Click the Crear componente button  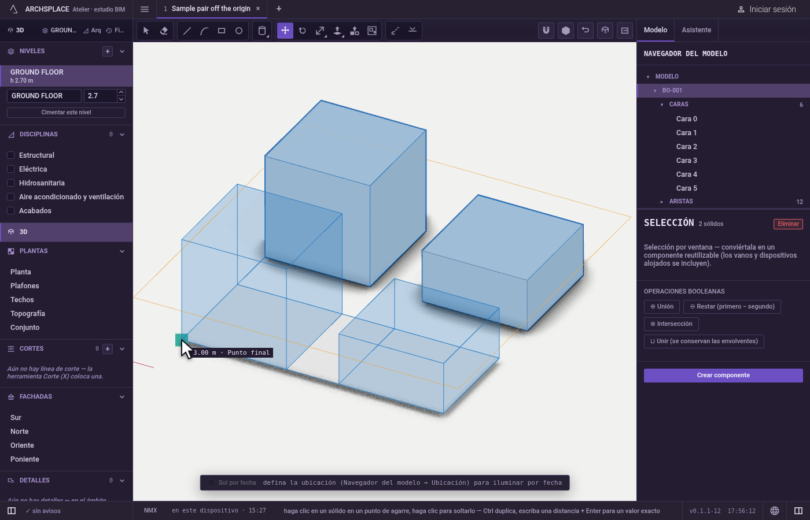pos(723,376)
